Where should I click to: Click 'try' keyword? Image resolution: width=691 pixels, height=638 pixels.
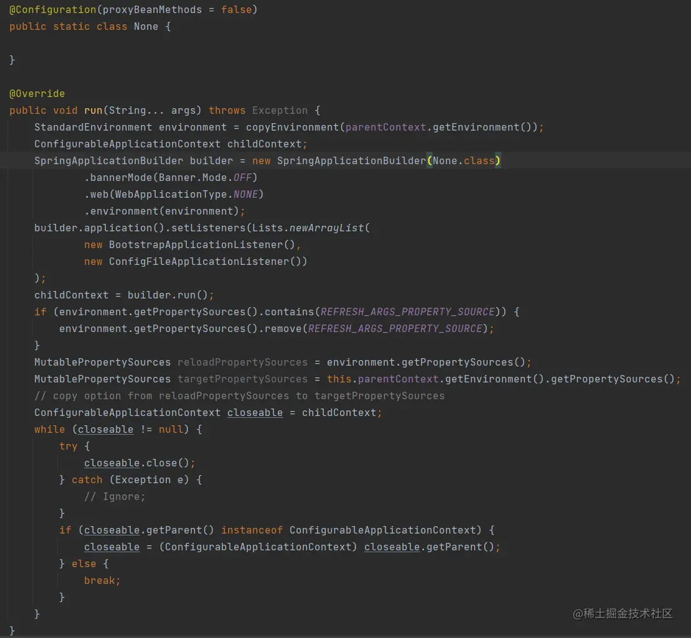click(x=68, y=446)
